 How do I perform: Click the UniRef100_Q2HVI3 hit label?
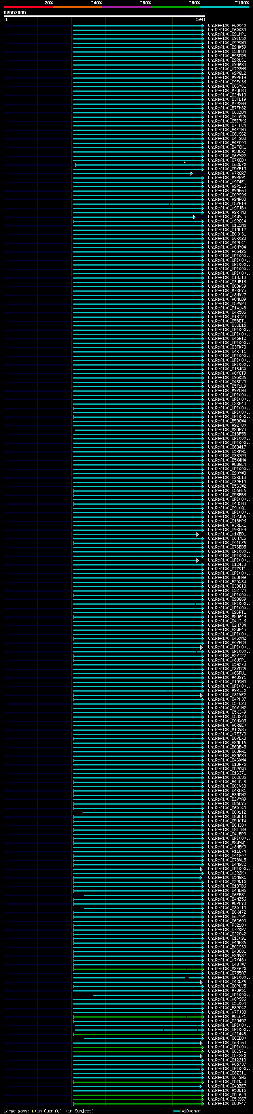click(227, 95)
